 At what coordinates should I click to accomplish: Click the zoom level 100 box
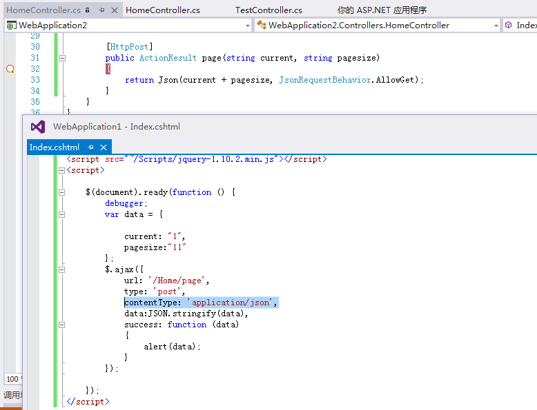13,379
